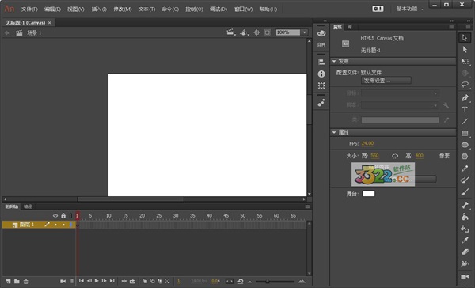Viewport: 475px width, 288px height.
Task: Click frame 30 on timeline ruler
Action: [x=176, y=216]
